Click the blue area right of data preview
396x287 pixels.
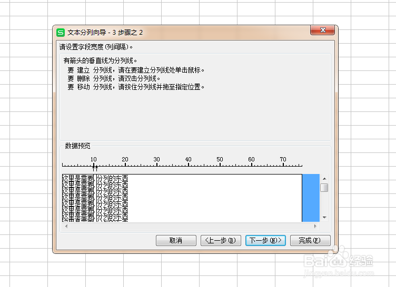pos(311,198)
